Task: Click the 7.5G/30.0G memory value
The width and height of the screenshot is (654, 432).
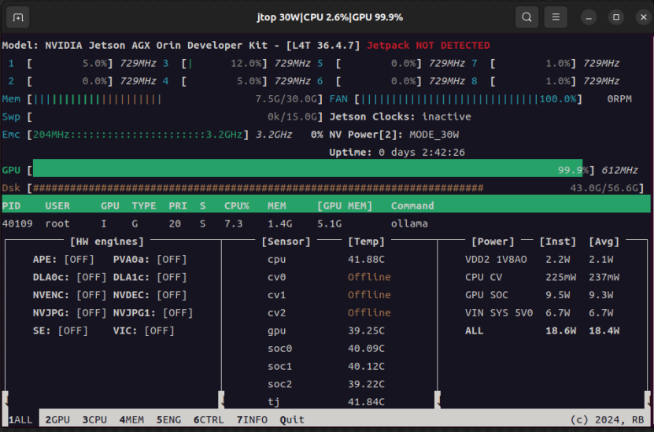Action: (286, 99)
